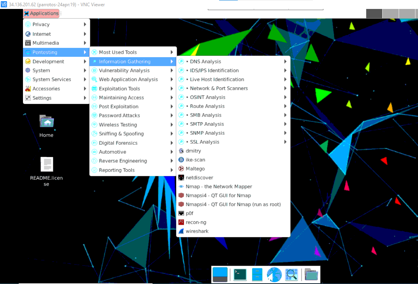Click the System gear menu icon
The width and height of the screenshot is (418, 284).
[28, 70]
